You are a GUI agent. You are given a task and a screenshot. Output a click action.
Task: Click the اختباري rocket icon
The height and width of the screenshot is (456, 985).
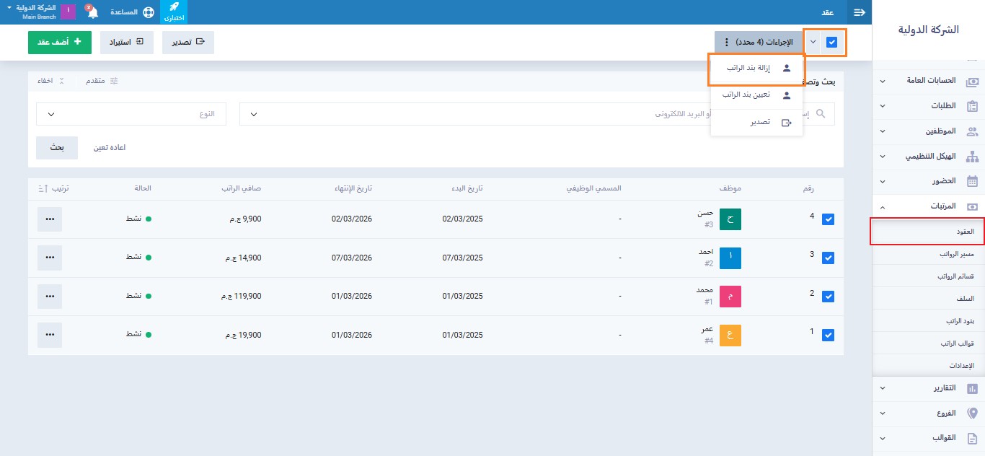click(x=173, y=12)
